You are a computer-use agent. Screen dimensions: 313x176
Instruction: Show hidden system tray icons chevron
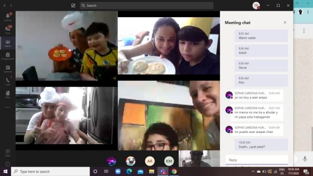point(253,172)
